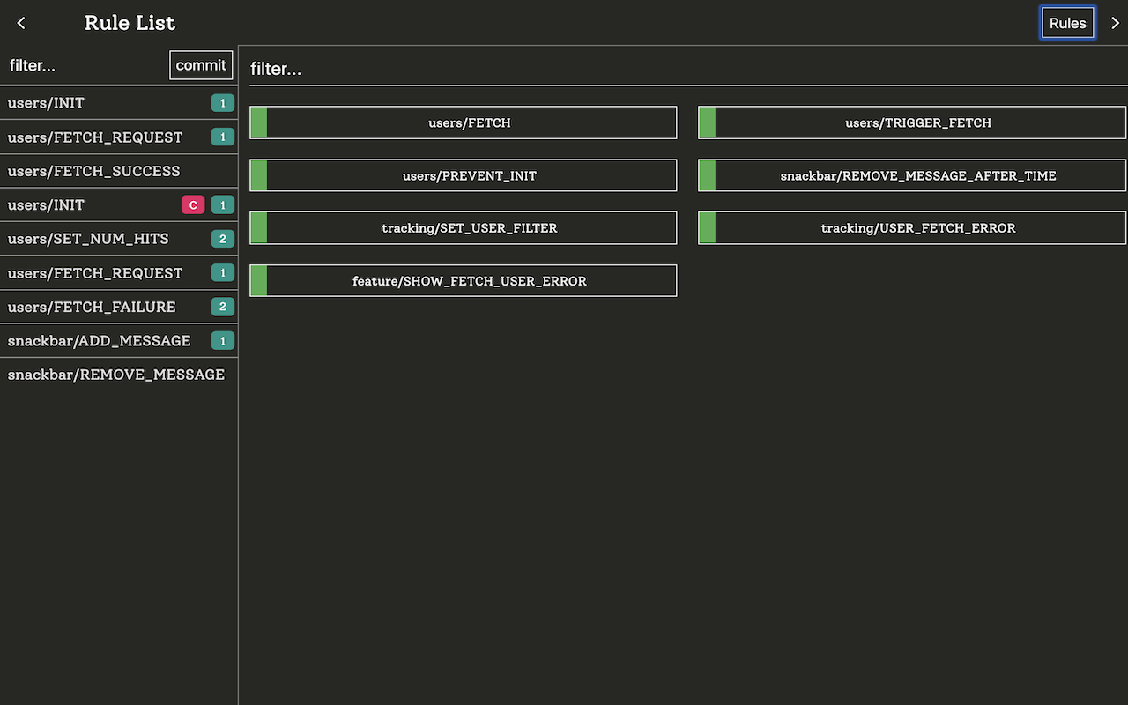The height and width of the screenshot is (705, 1128).
Task: Toggle the green indicator on users/FETCH rule
Action: pyautogui.click(x=258, y=122)
